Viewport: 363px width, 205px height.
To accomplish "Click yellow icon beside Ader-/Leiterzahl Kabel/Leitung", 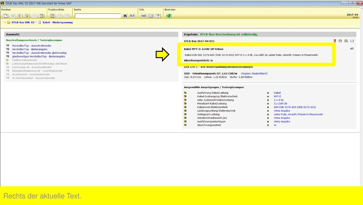I will coord(185,100).
